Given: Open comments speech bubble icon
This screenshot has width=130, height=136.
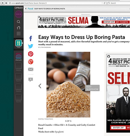Looking at the screenshot, I should [x=31, y=80].
